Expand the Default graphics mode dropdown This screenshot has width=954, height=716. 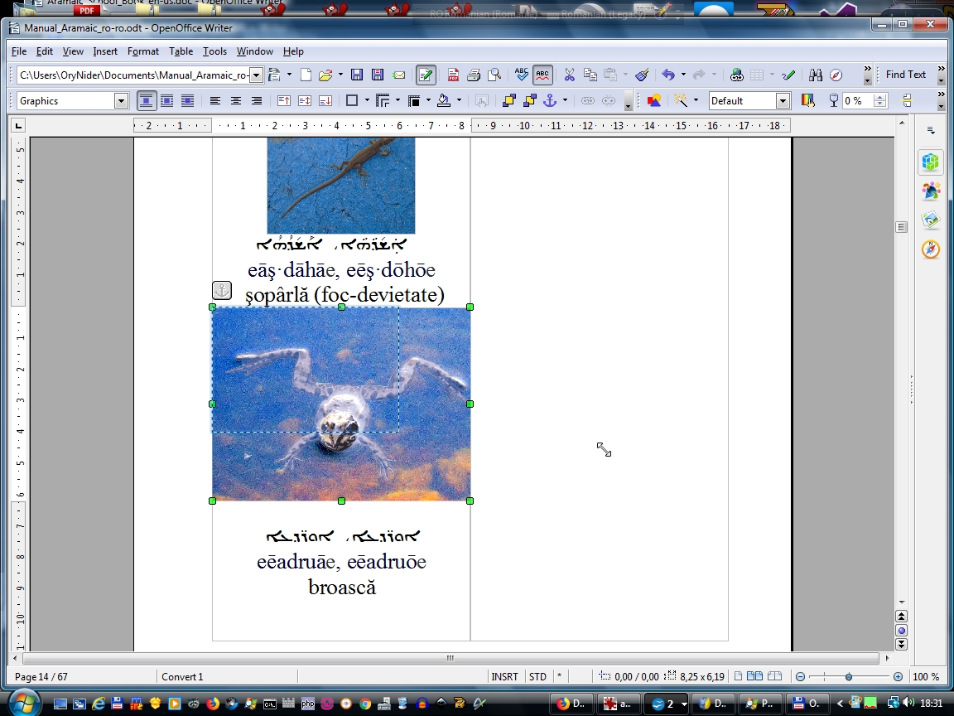783,101
